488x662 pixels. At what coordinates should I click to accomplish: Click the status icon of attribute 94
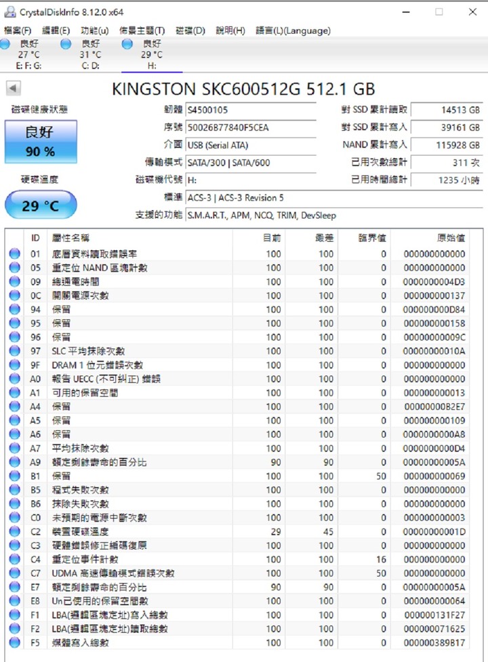coord(15,310)
